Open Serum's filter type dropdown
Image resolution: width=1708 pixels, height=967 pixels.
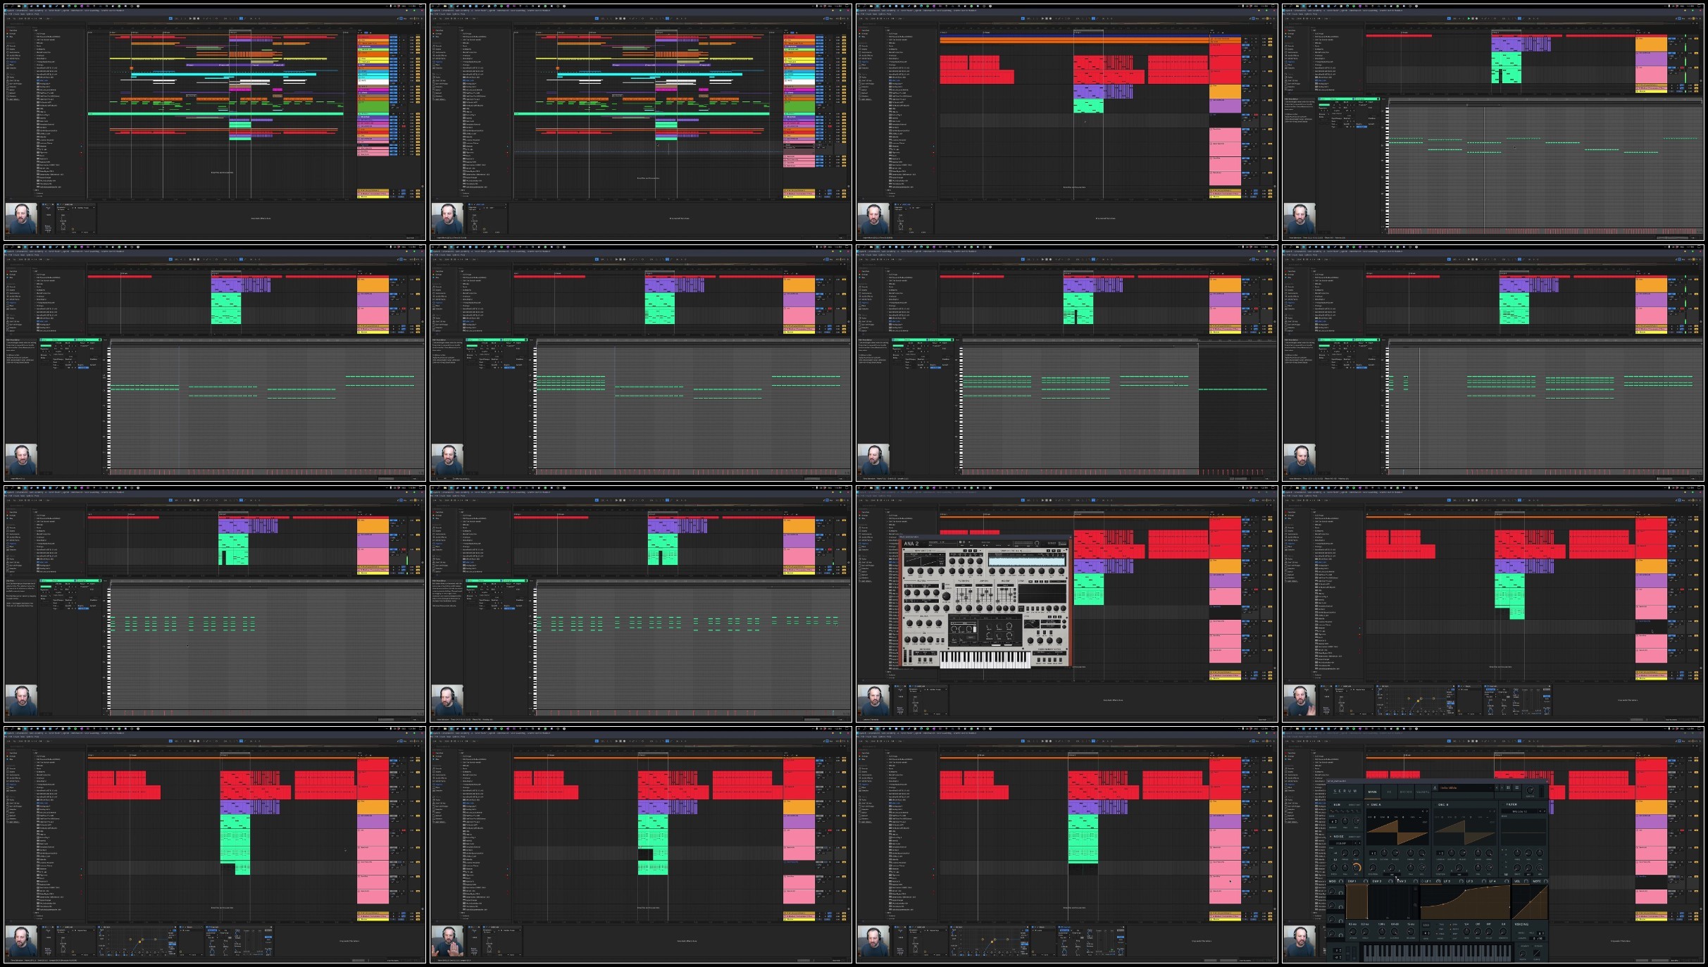(1519, 811)
